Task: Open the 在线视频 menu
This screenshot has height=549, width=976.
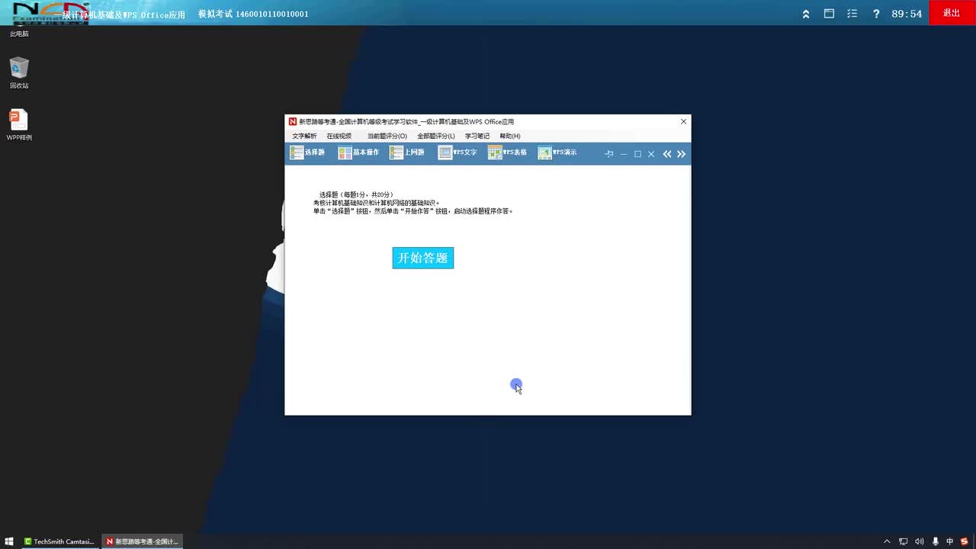Action: tap(339, 136)
